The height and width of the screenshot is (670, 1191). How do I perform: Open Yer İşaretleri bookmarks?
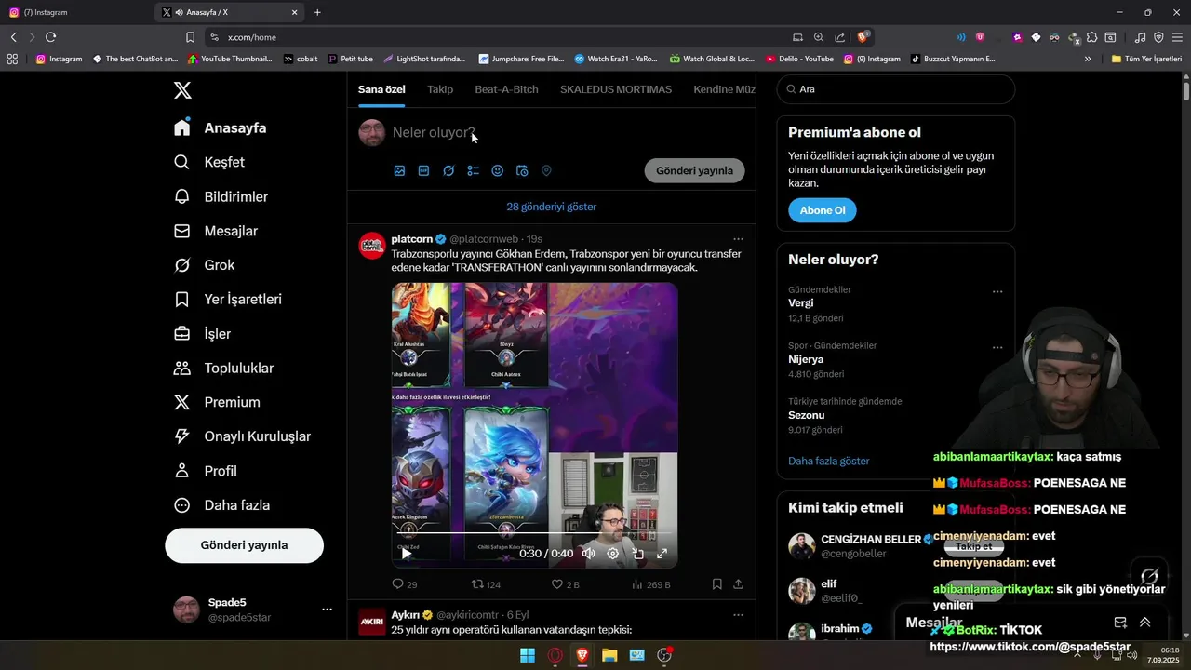click(228, 300)
